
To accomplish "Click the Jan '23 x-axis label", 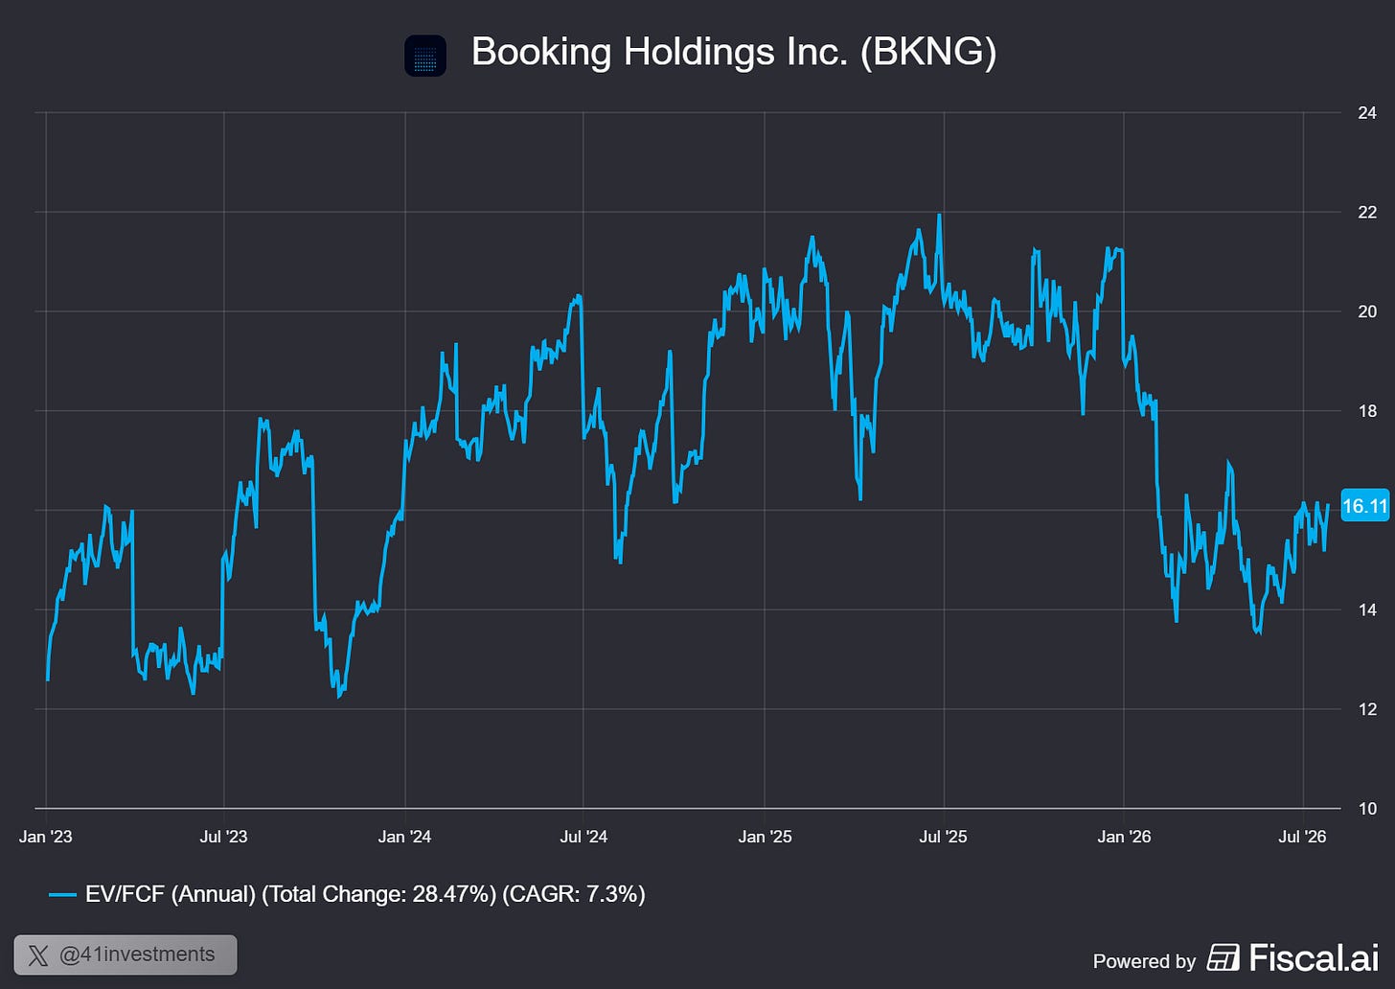I will coord(46,837).
